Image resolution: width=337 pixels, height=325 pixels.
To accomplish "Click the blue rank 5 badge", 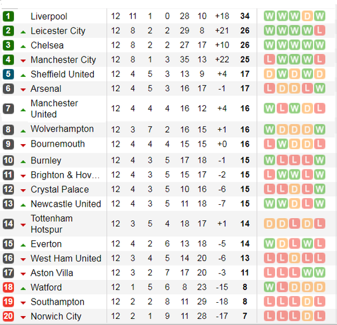I will [8, 74].
